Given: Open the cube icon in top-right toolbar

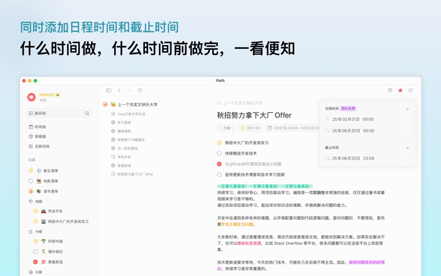Looking at the screenshot, I should click(390, 91).
